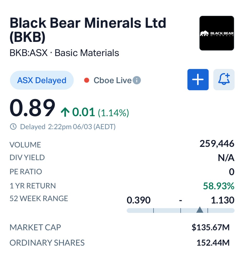Click the Black Bear Minerals logo
This screenshot has height=258, width=244.
(217, 33)
